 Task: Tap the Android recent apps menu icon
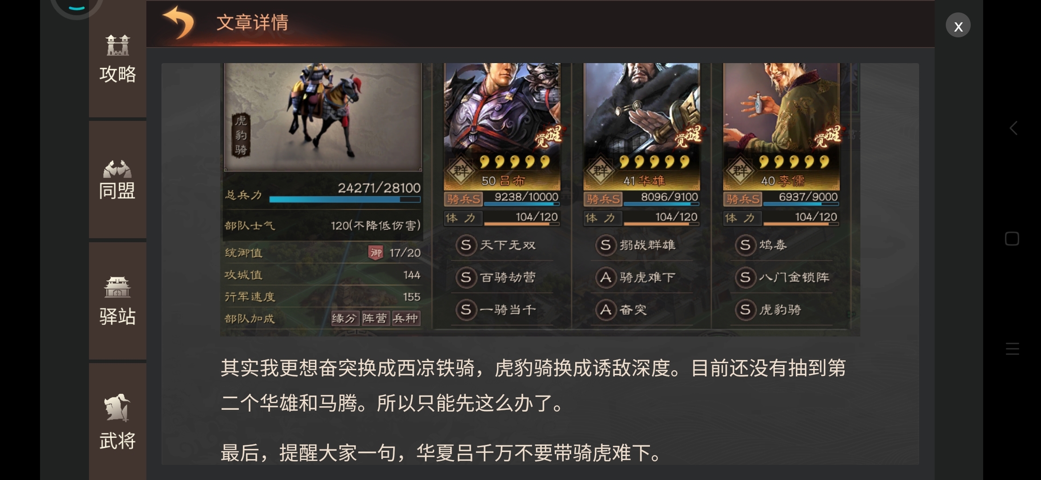pos(1012,348)
